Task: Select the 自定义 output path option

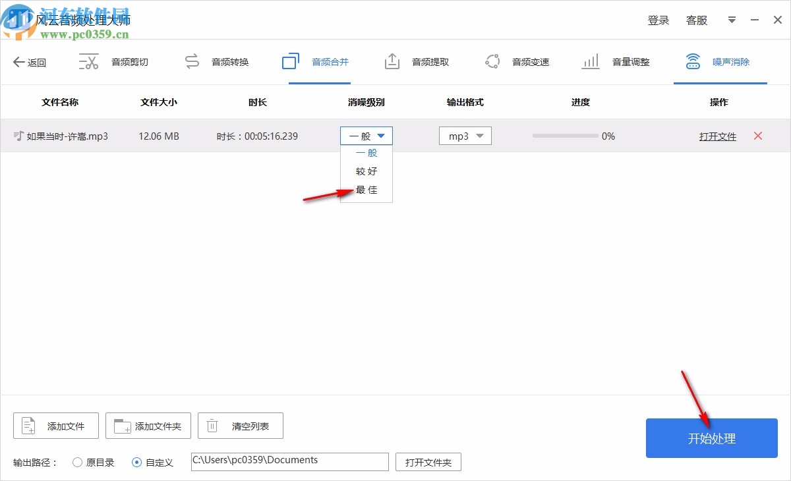Action: pos(137,462)
